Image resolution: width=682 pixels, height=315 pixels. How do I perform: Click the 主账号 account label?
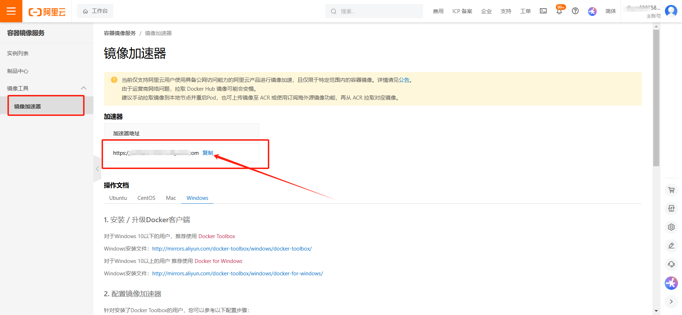(654, 16)
